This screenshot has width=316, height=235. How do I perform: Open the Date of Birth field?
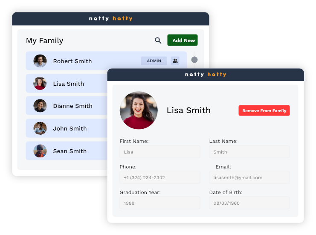pos(249,203)
